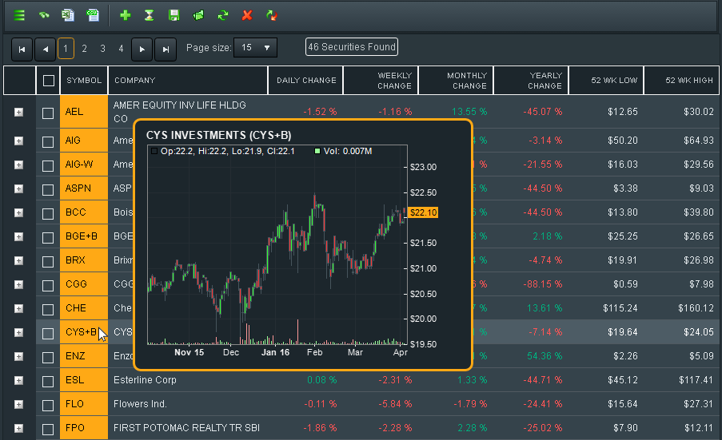The width and height of the screenshot is (722, 440).
Task: Go to next page arrow button
Action: click(x=142, y=49)
